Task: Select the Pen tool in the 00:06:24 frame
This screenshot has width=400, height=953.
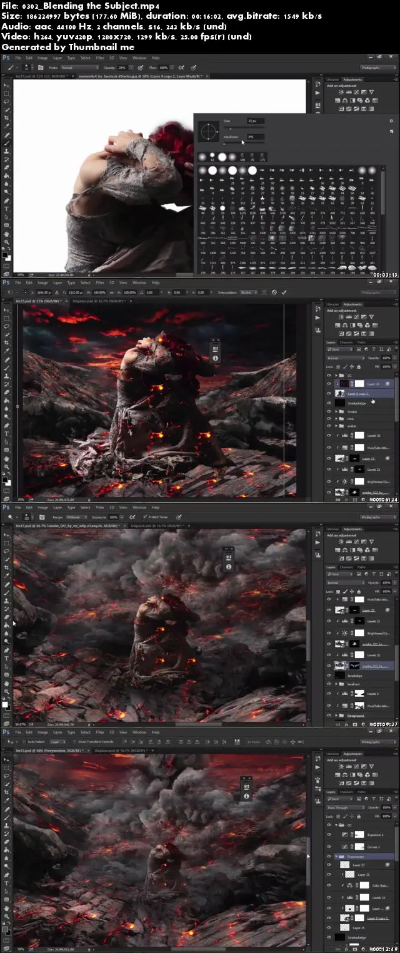Action: [6, 425]
